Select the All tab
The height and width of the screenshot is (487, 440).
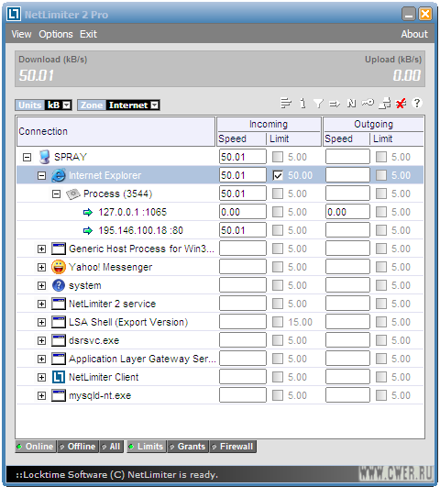pos(111,447)
